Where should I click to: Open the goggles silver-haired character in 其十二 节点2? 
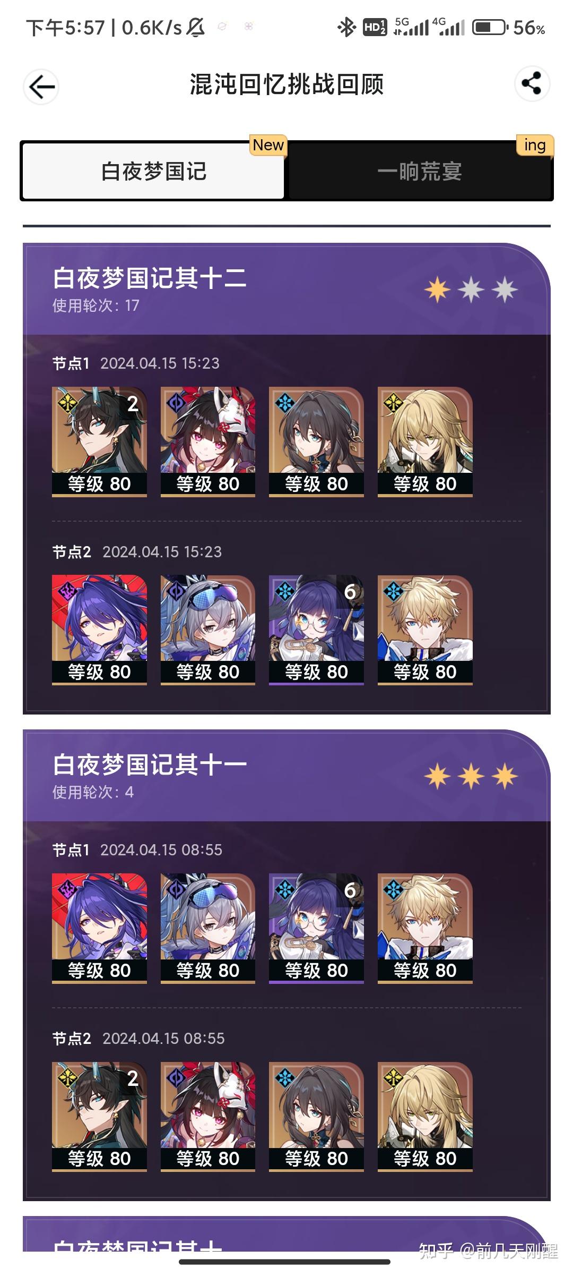208,630
